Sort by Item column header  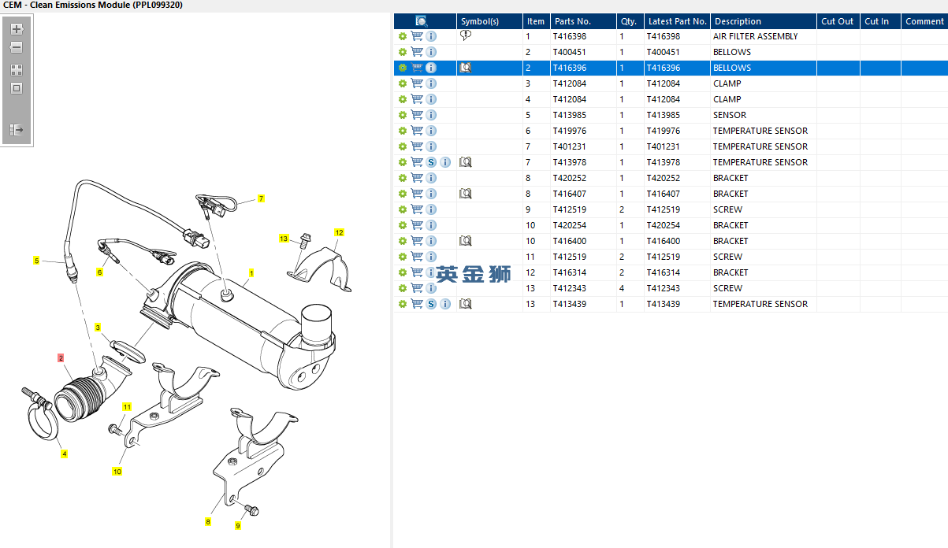pos(536,21)
